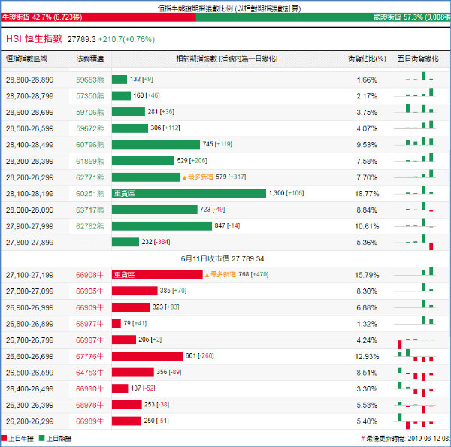Click the 法興精選 column header

pyautogui.click(x=89, y=59)
